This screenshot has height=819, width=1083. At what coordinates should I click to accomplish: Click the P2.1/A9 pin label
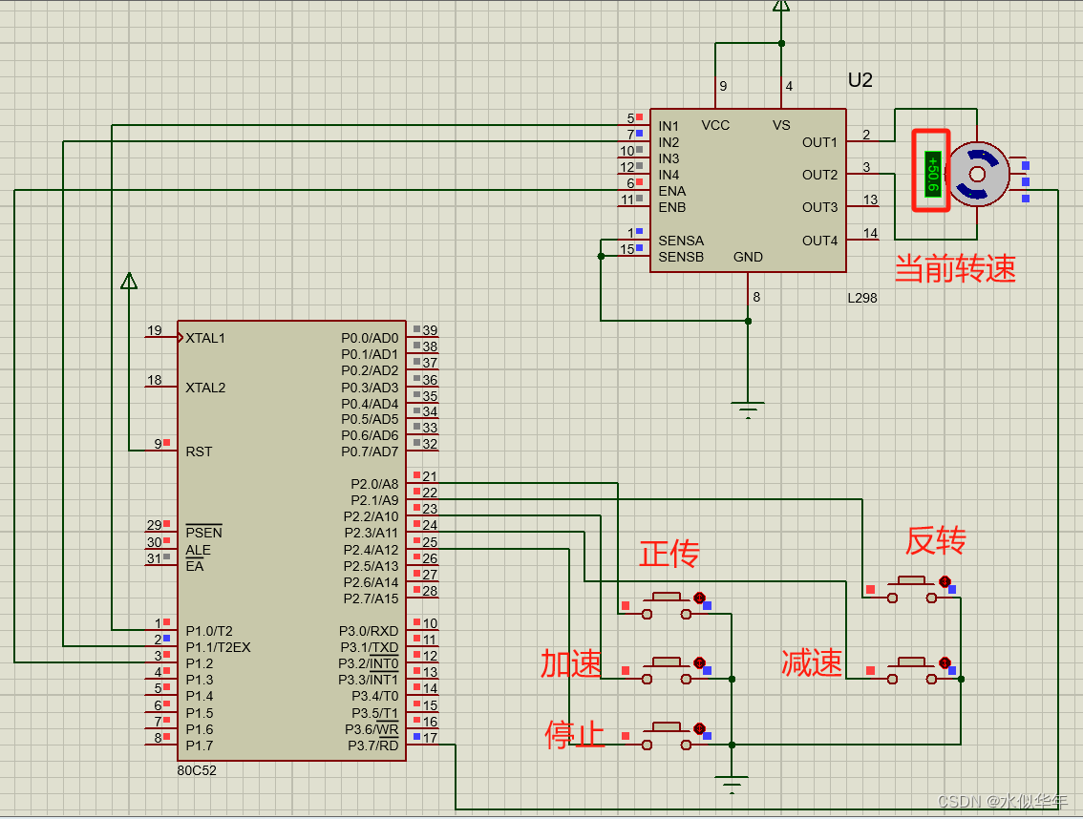(x=374, y=500)
